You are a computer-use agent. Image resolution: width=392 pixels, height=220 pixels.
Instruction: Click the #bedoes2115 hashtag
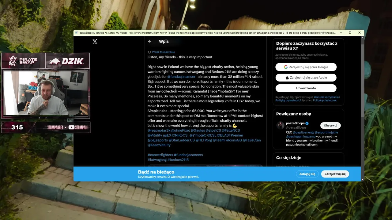pyautogui.click(x=178, y=160)
